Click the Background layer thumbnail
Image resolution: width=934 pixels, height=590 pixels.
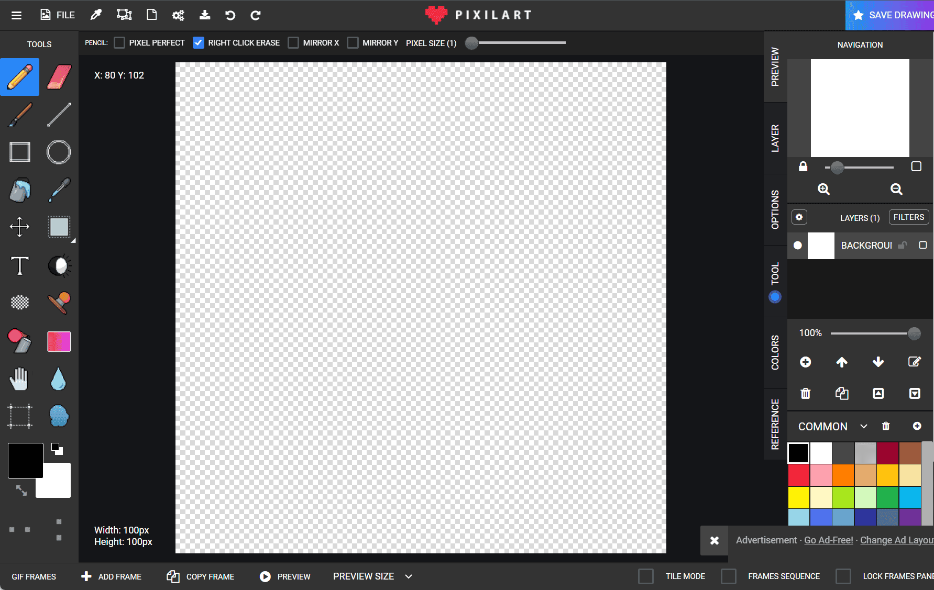[x=821, y=246]
